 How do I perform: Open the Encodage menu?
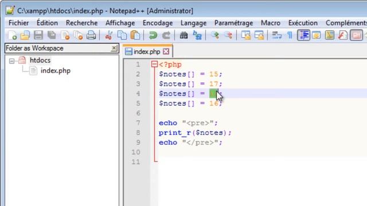pos(158,23)
